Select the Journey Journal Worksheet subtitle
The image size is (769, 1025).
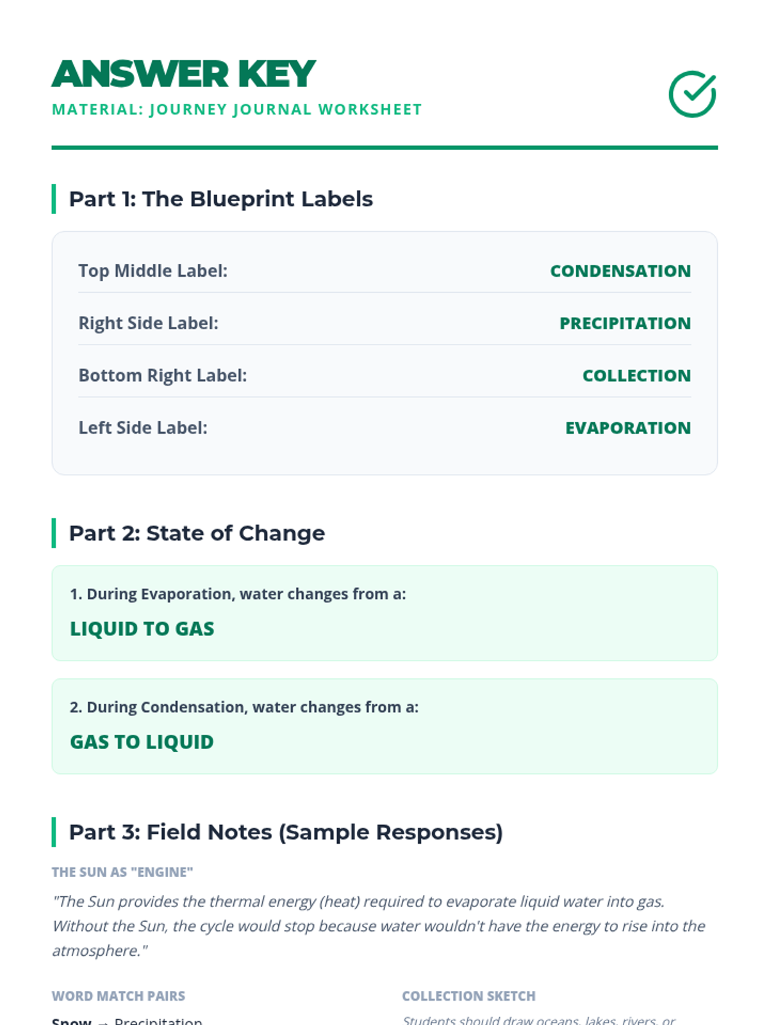point(236,110)
